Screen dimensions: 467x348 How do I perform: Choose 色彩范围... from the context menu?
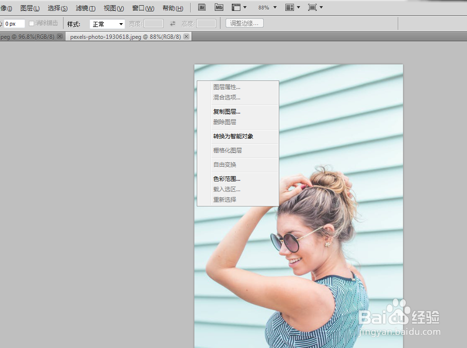tap(238, 179)
